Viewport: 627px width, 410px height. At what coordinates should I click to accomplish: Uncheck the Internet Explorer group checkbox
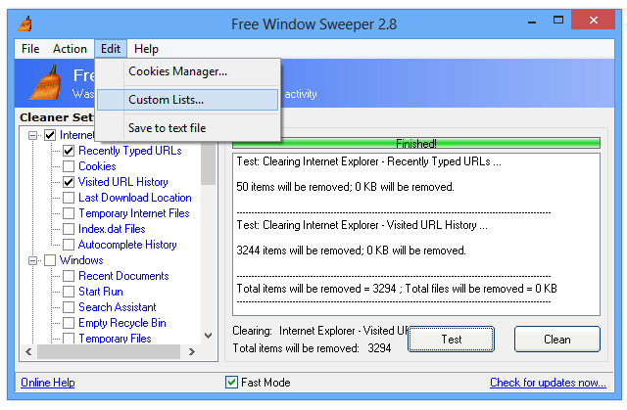tap(50, 135)
